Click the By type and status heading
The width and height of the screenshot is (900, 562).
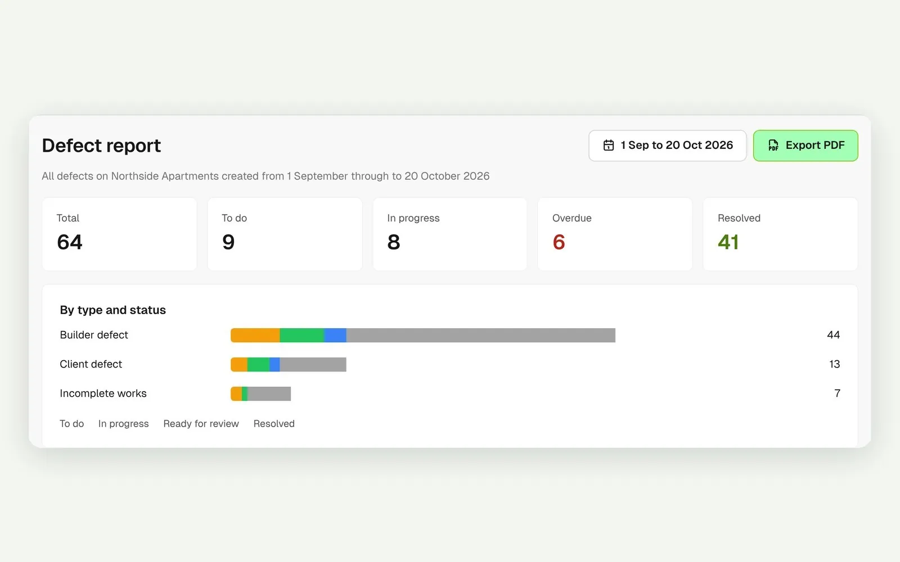113,310
